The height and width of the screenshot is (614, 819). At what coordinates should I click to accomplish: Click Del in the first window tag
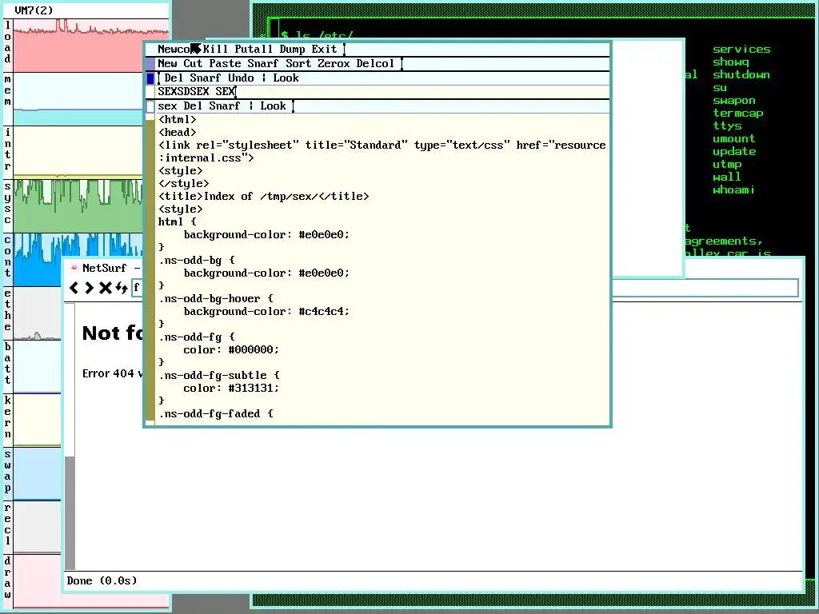[x=174, y=78]
